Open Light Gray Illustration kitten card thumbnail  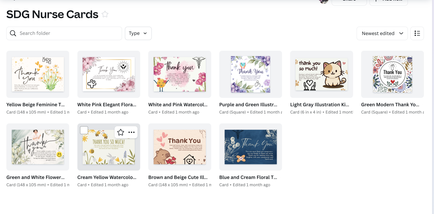[321, 74]
